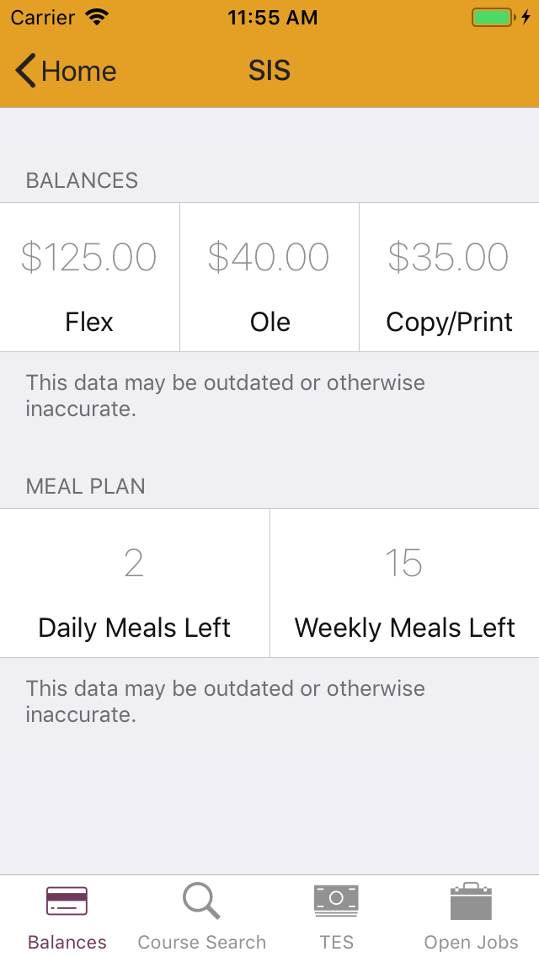Select the TES tab label
This screenshot has width=539, height=957.
336,942
